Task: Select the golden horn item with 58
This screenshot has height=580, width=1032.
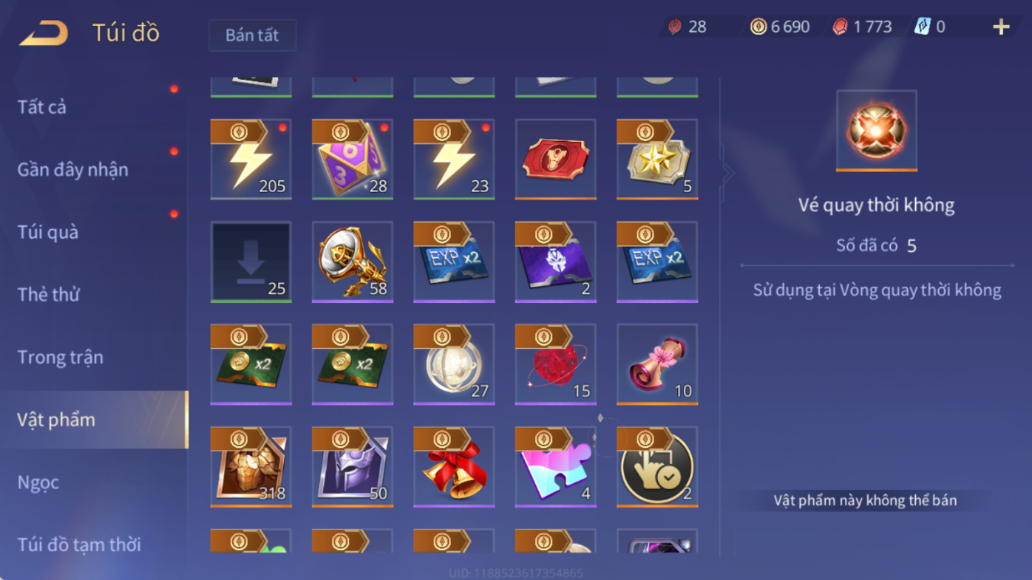Action: click(353, 262)
